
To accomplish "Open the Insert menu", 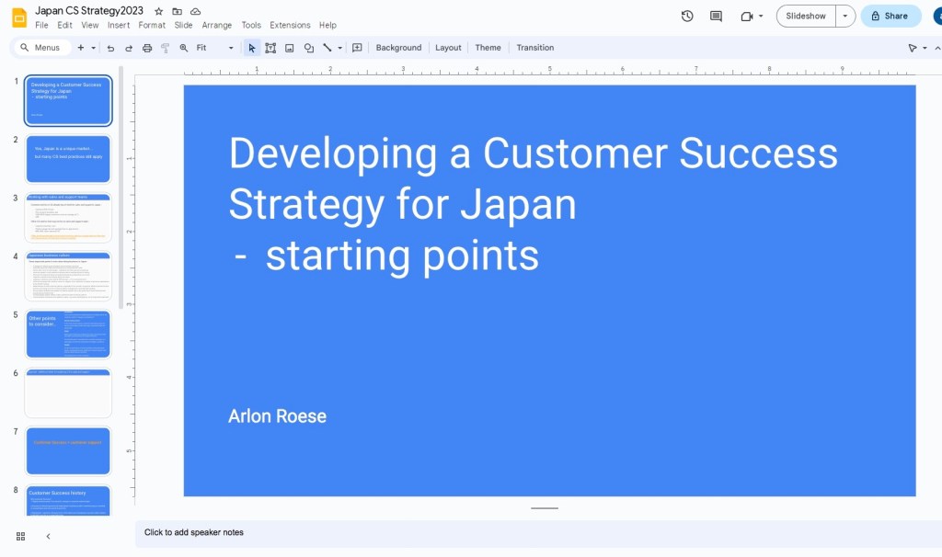I will (x=119, y=25).
